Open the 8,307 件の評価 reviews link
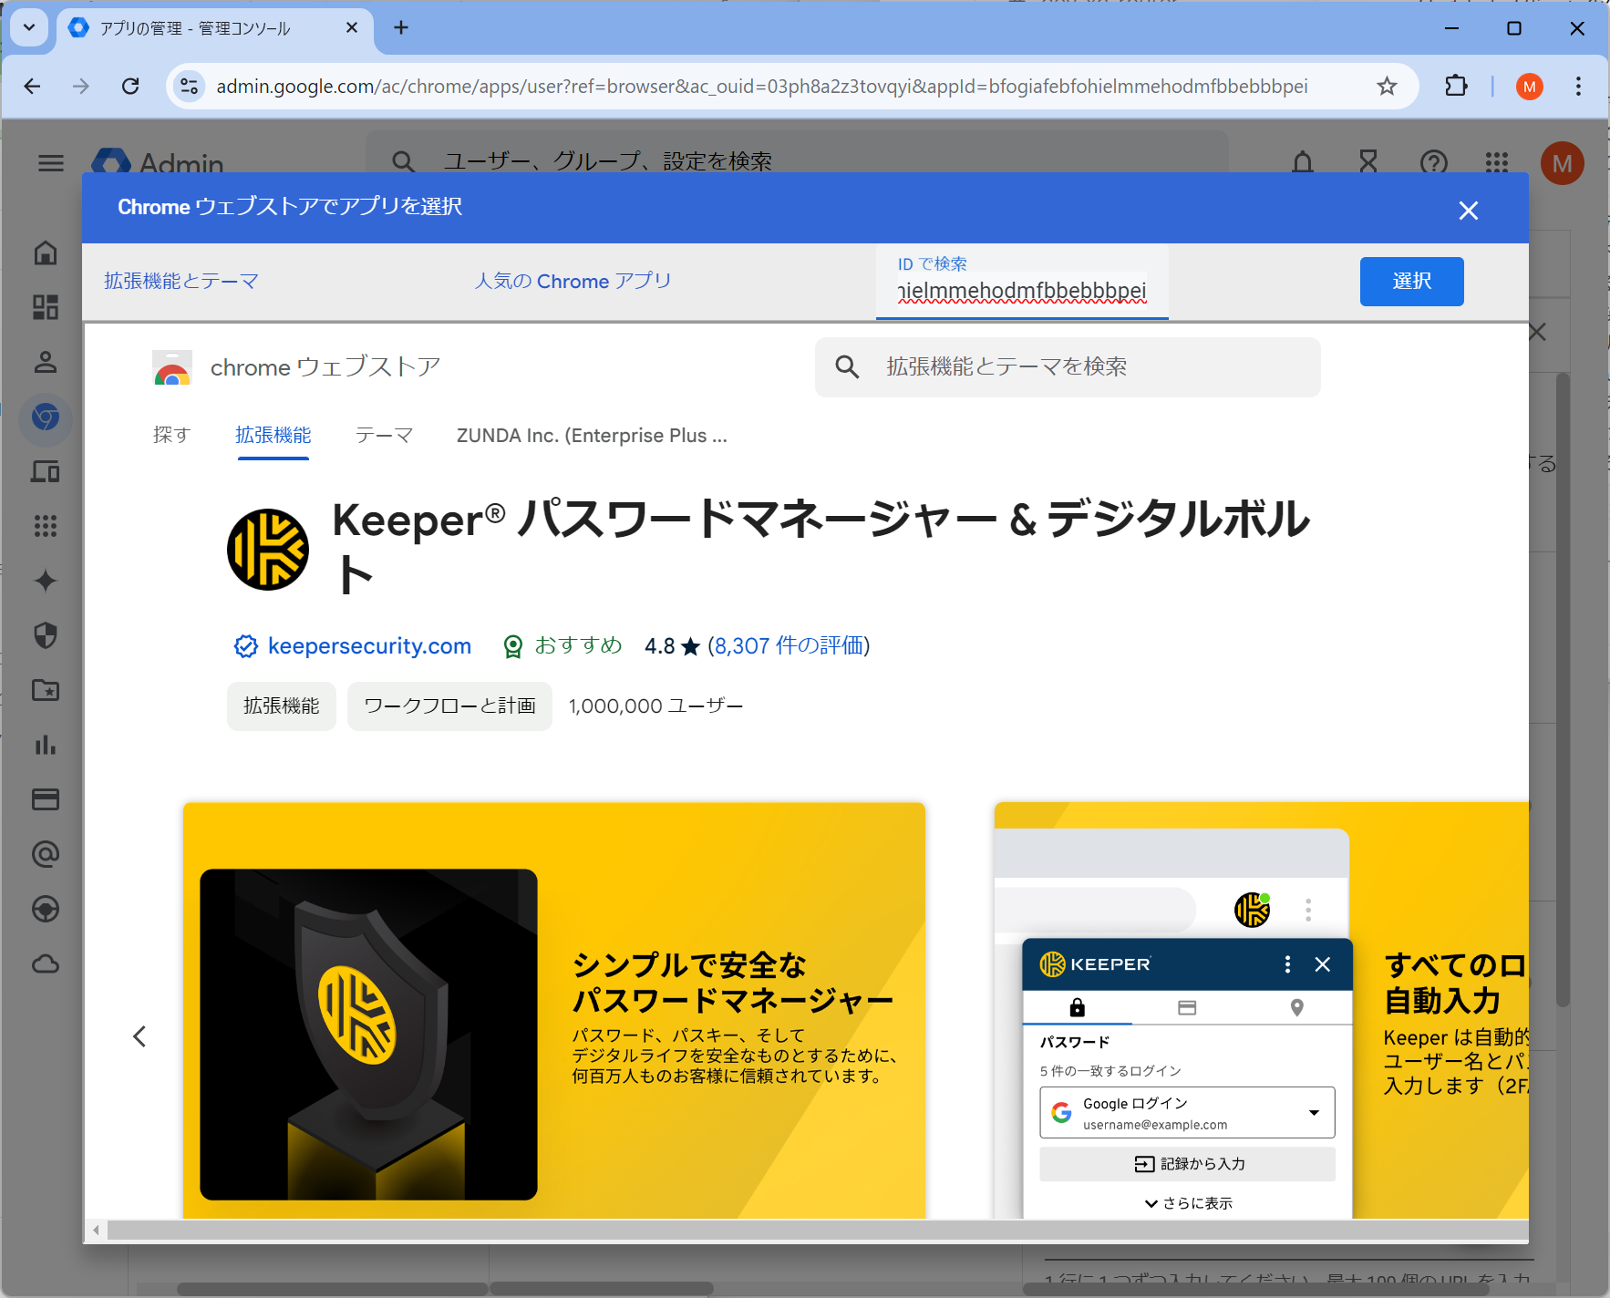Image resolution: width=1610 pixels, height=1298 pixels. click(789, 645)
